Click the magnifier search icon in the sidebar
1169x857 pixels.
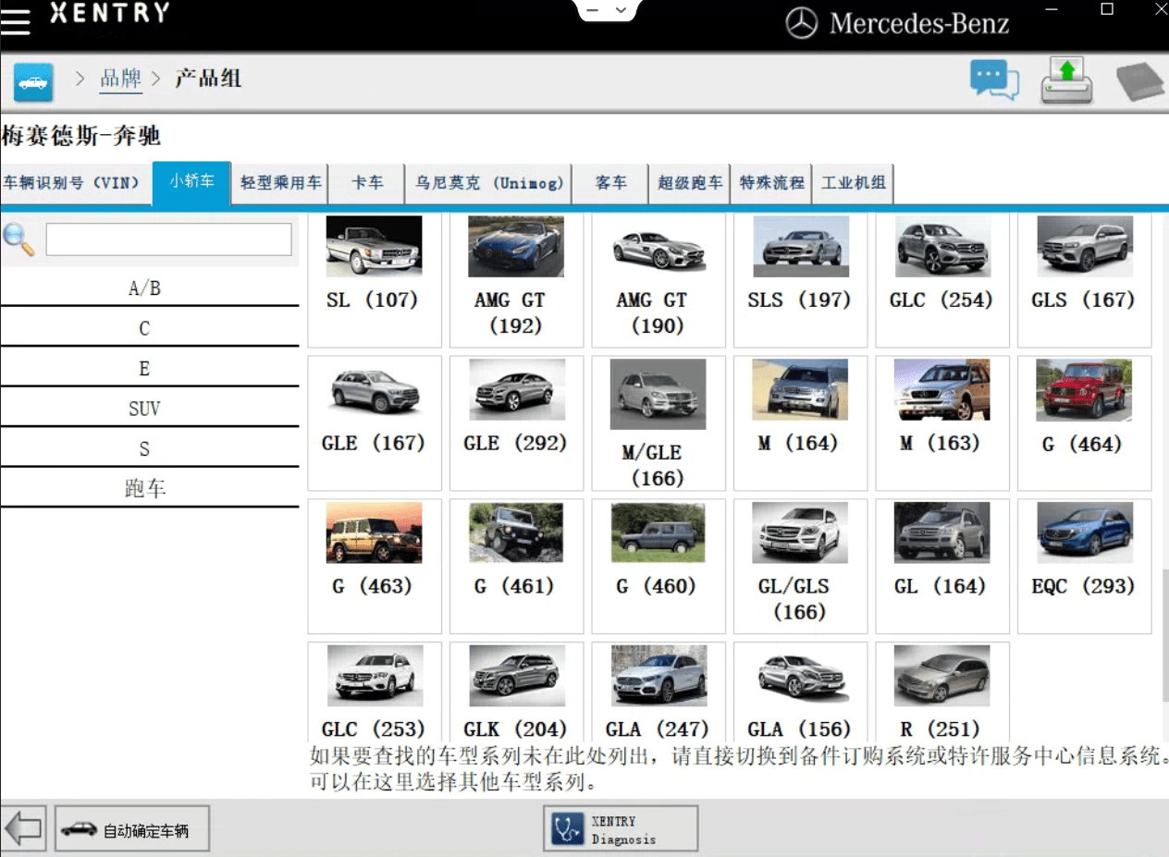[x=17, y=239]
